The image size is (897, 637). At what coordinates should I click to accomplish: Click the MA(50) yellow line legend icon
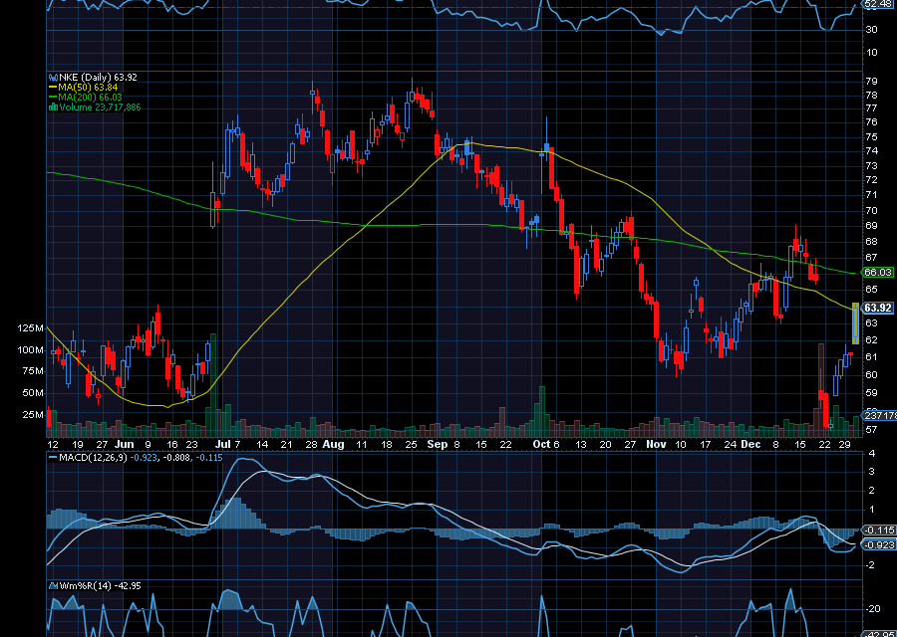coord(52,88)
